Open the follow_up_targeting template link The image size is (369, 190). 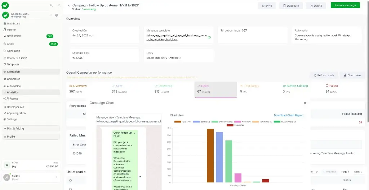coord(177,37)
